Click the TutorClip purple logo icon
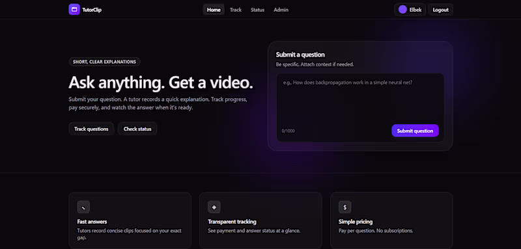The height and width of the screenshot is (249, 521). pyautogui.click(x=74, y=10)
